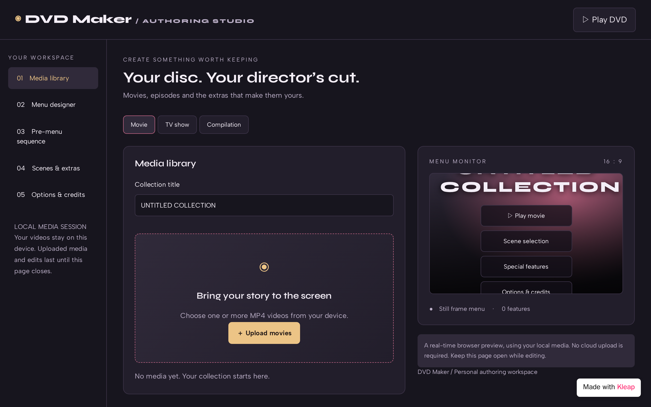The height and width of the screenshot is (407, 651).
Task: Click the '0 features' status text
Action: (x=516, y=309)
